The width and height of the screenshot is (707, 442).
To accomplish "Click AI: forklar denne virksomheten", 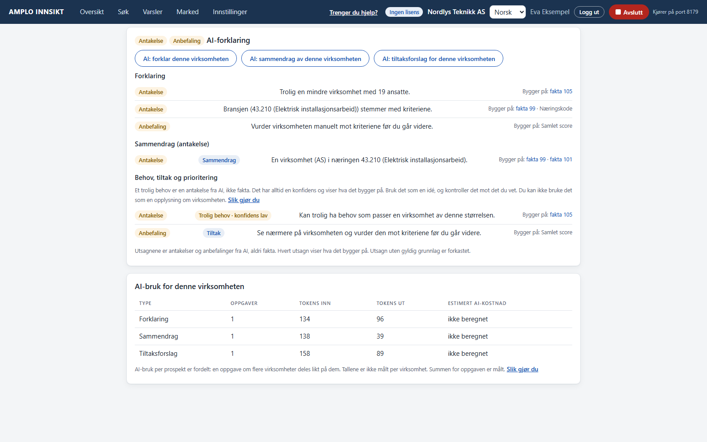I will tap(186, 58).
